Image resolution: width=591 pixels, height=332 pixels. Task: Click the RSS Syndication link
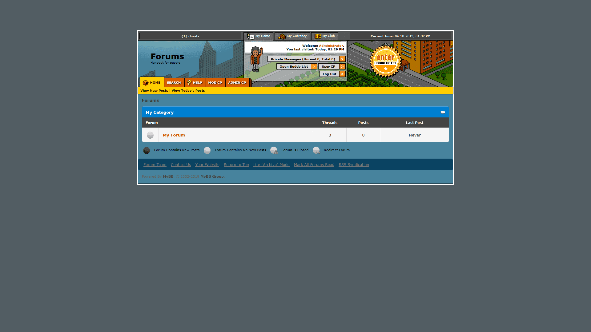[x=354, y=164]
